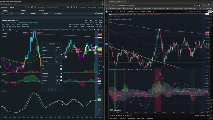Viewport: 213px width, 120px height.
Task: Open the Display dropdown on E*TRADE chart
Action: click(x=79, y=30)
